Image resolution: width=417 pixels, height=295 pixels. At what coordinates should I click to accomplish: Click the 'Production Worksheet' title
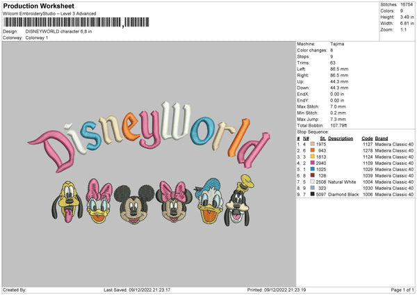pyautogui.click(x=39, y=6)
